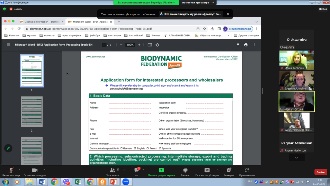Click www.demeter.net link in PDF header
This screenshot has height=186, width=330.
point(95,57)
